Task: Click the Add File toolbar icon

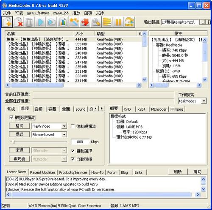Action: tap(7, 22)
